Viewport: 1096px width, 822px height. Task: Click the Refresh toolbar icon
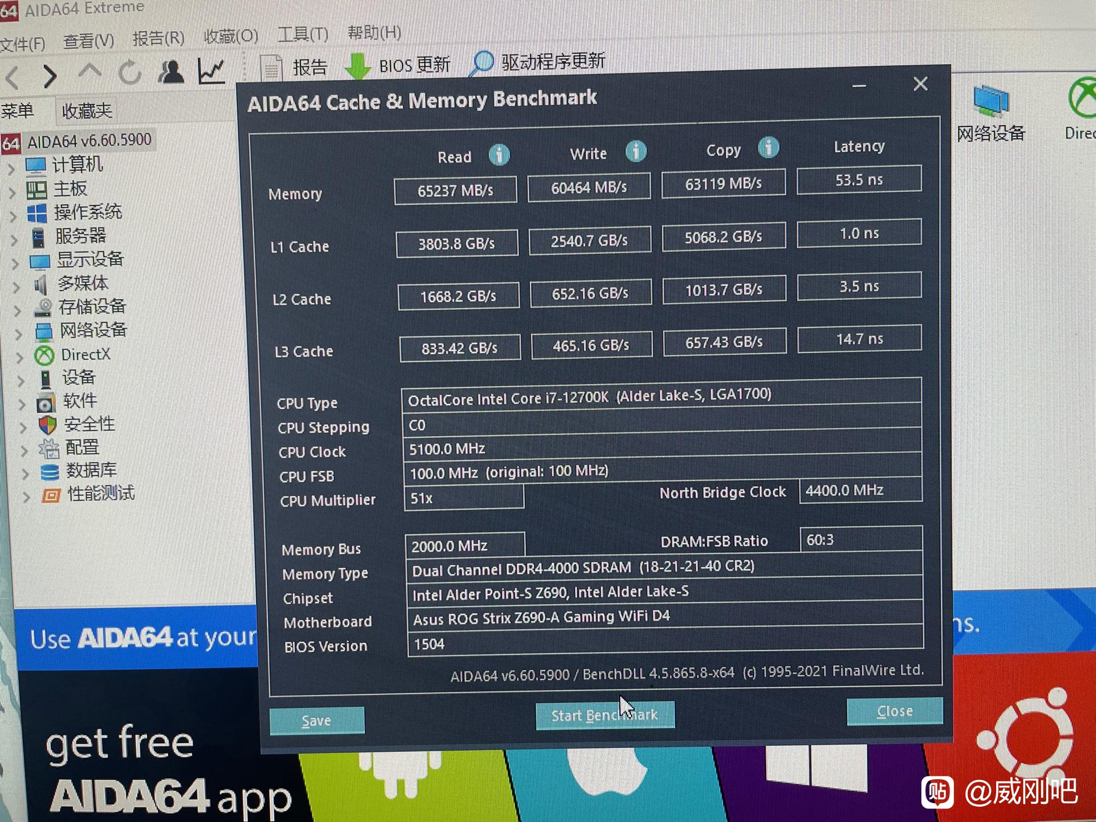tap(130, 72)
